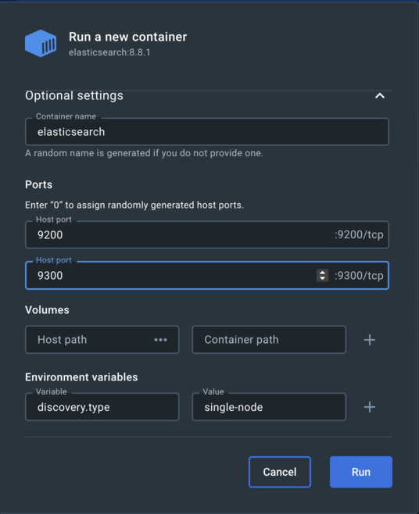Open the host path browse ellipsis icon

pyautogui.click(x=160, y=340)
